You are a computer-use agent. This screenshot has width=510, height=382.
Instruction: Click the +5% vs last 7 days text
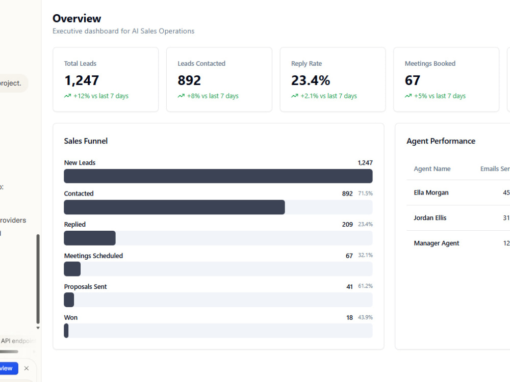pyautogui.click(x=440, y=96)
